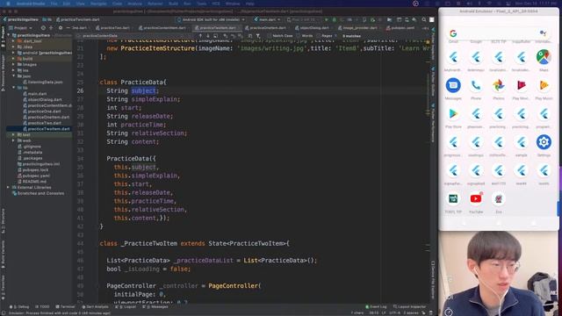Image resolution: width=562 pixels, height=316 pixels.
Task: Click the find filter funnel icon
Action: 258,36
